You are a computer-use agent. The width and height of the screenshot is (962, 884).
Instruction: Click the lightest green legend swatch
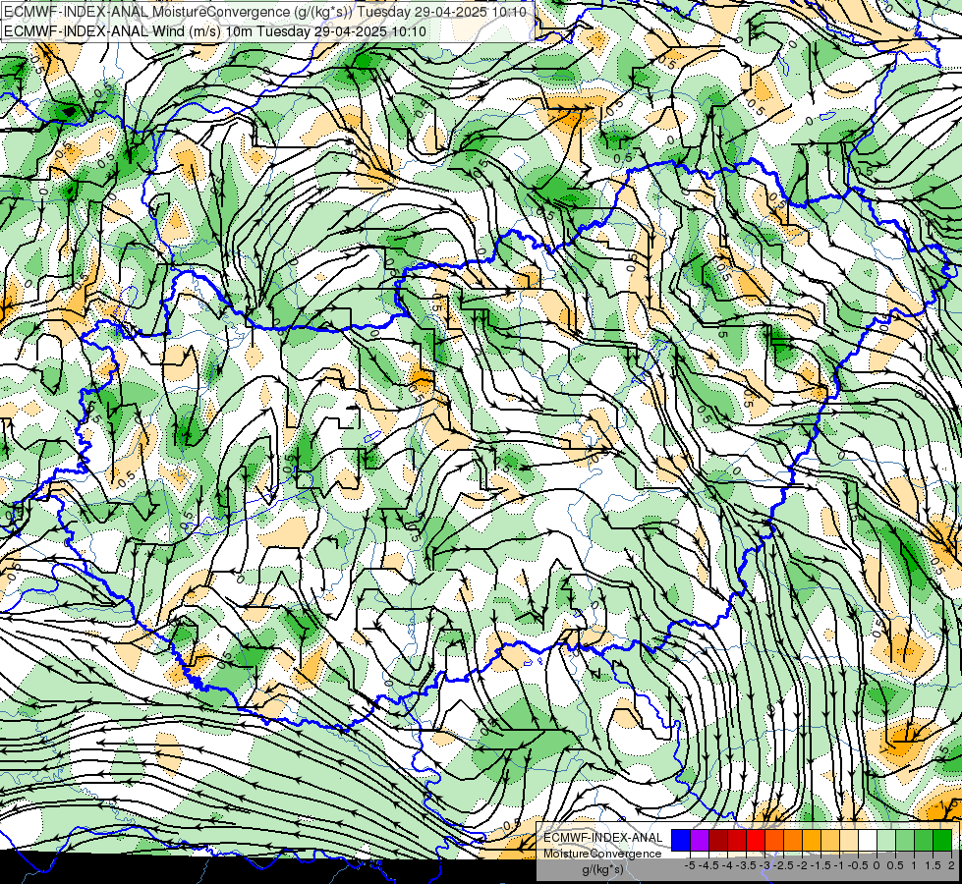886,840
